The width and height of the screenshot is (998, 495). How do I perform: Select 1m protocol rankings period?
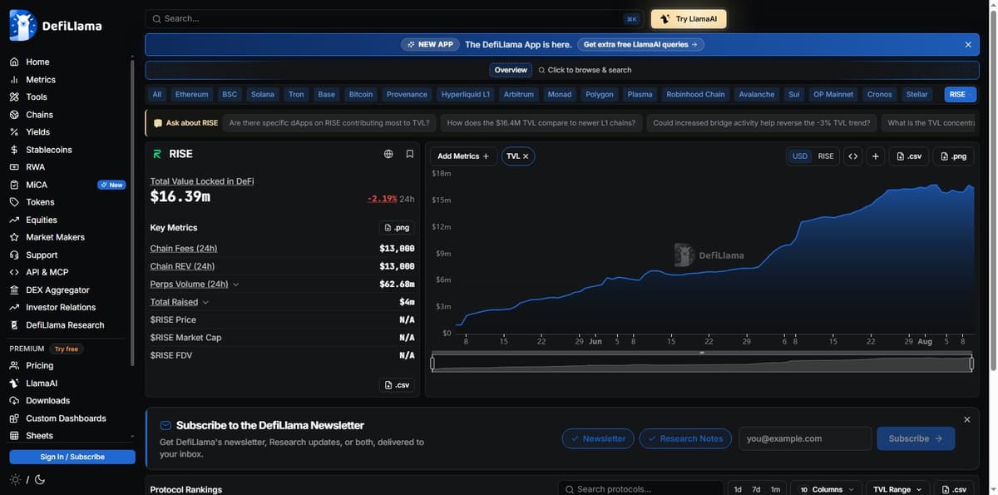[775, 489]
